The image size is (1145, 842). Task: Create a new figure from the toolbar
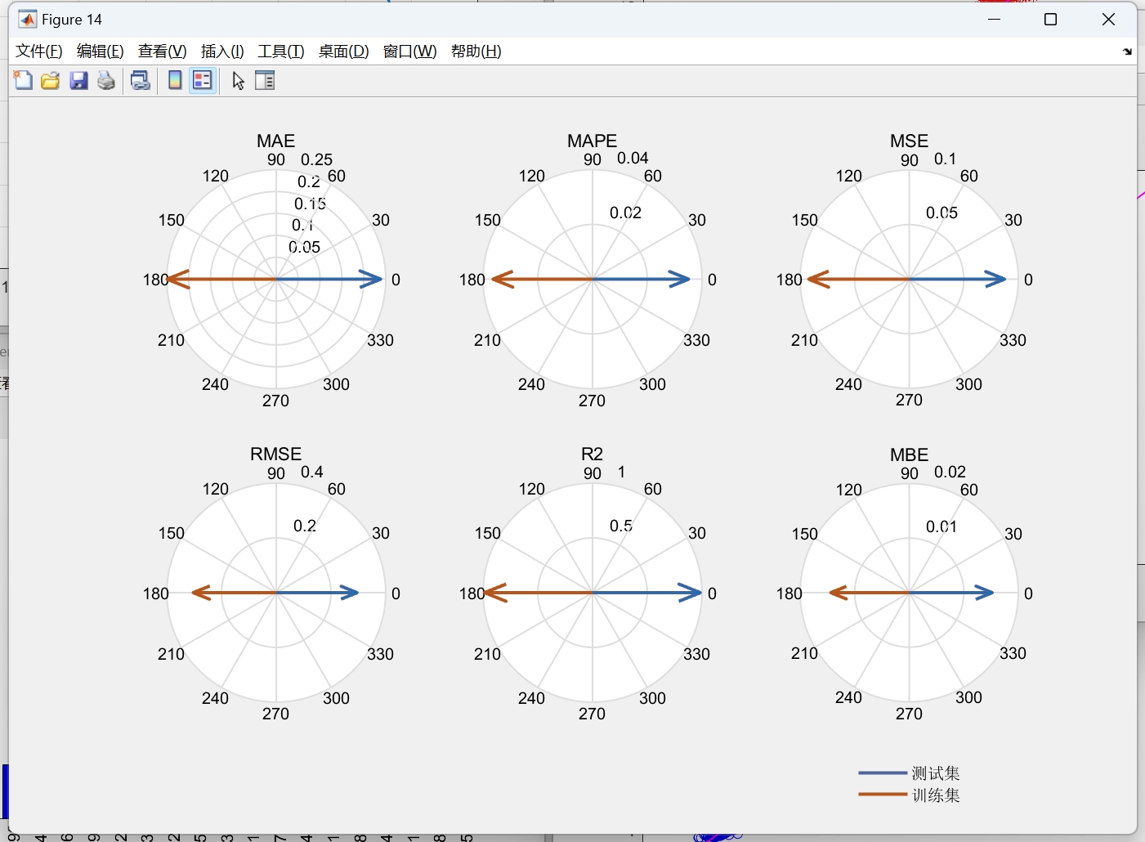[x=23, y=80]
